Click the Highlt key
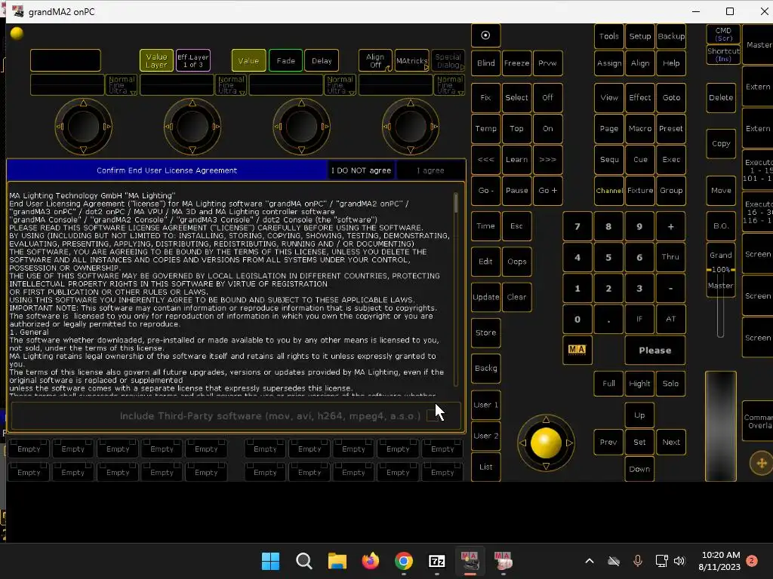The width and height of the screenshot is (773, 579). 639,384
